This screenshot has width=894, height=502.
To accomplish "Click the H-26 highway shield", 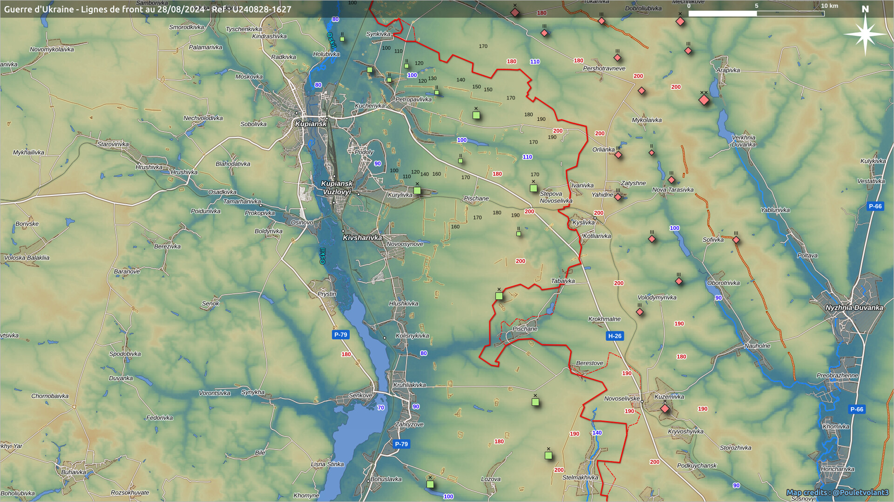I will [615, 336].
